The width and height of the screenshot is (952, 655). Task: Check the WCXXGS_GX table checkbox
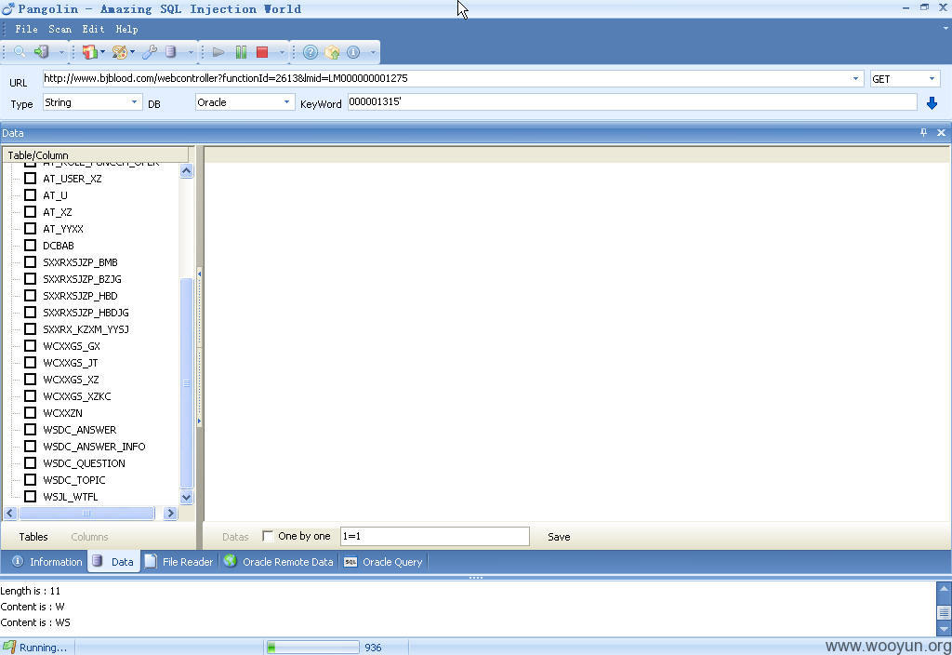(30, 346)
